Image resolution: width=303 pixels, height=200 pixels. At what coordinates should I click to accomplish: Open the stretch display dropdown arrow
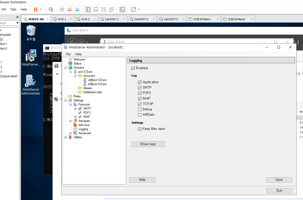(139, 9)
